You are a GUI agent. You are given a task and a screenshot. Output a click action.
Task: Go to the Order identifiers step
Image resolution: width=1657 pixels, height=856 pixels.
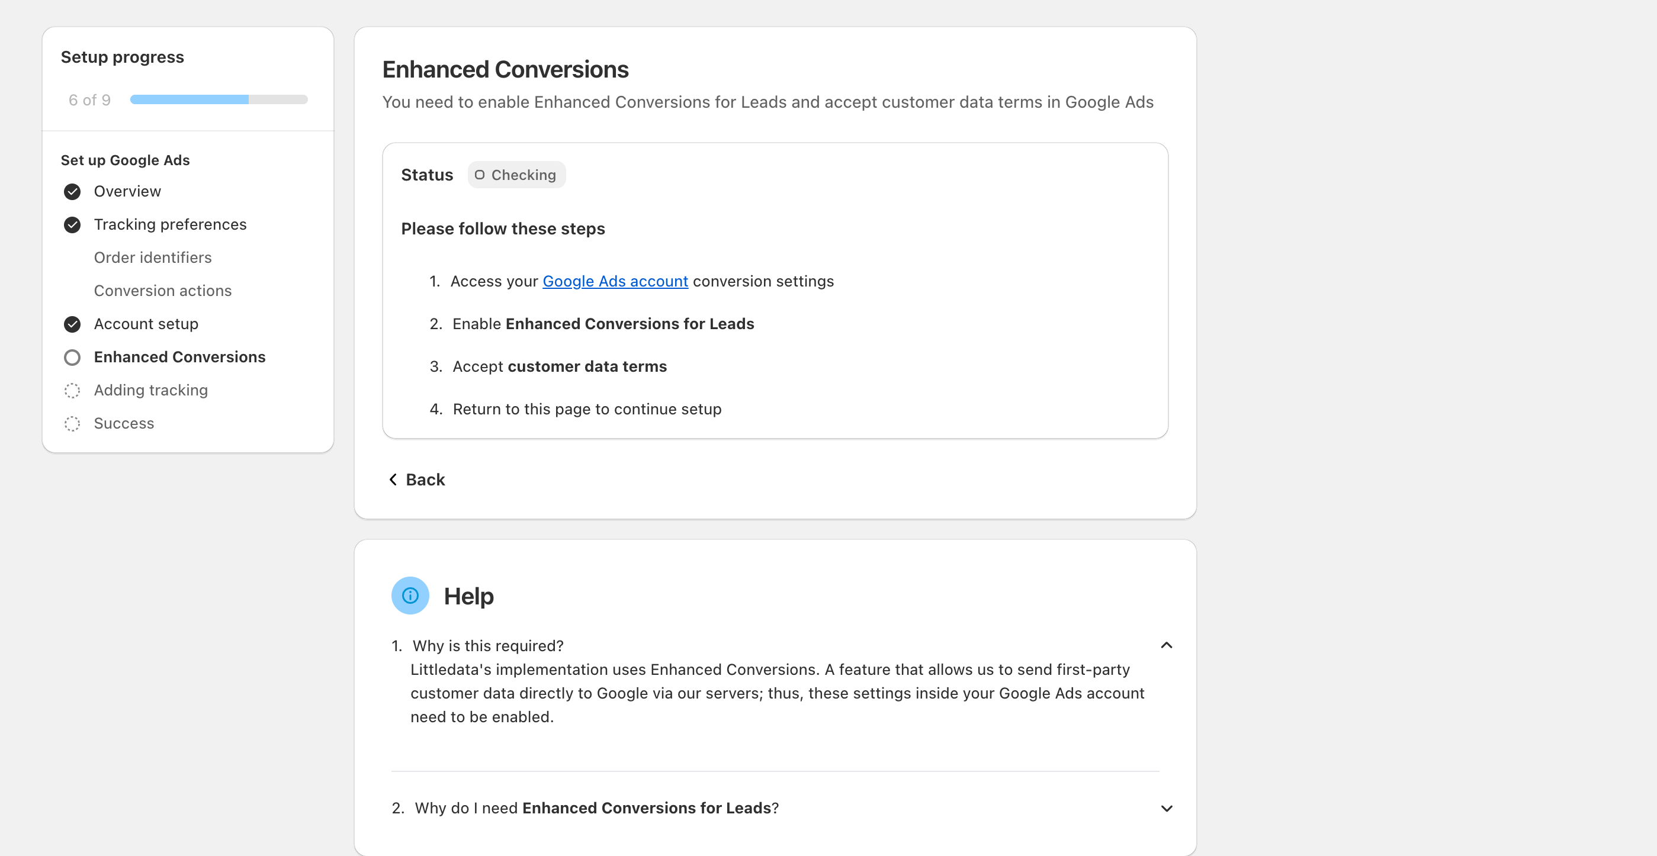pyautogui.click(x=152, y=258)
